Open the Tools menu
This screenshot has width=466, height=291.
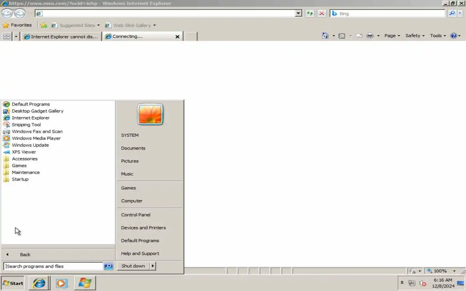(438, 36)
